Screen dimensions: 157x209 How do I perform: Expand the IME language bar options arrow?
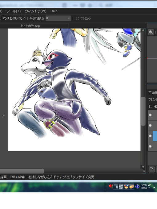click(x=149, y=188)
